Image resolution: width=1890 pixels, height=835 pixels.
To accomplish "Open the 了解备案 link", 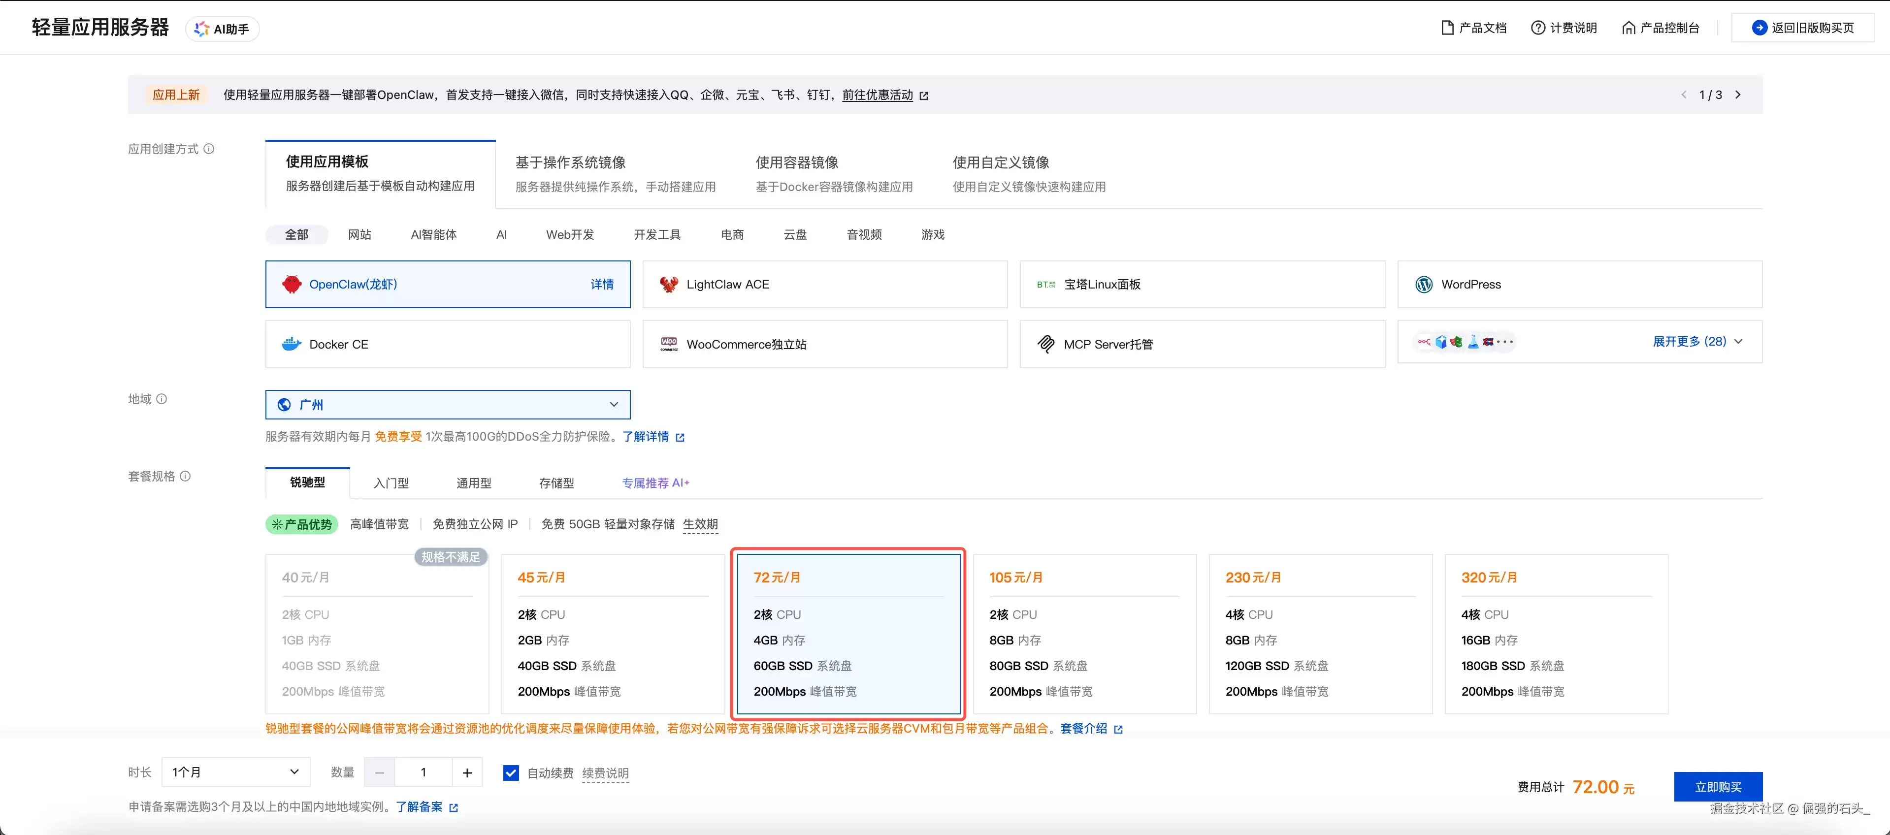I will (419, 807).
